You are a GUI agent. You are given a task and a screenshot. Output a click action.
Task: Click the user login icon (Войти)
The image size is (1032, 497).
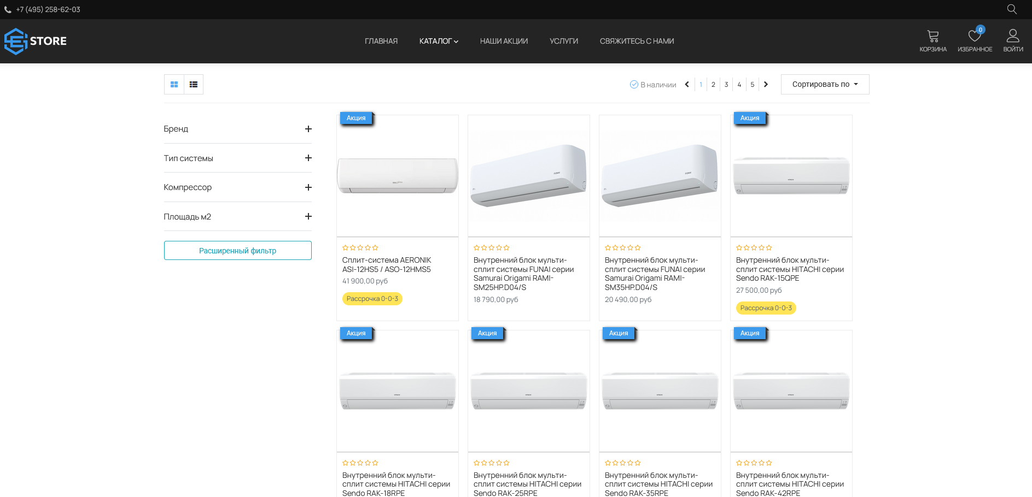[1013, 41]
